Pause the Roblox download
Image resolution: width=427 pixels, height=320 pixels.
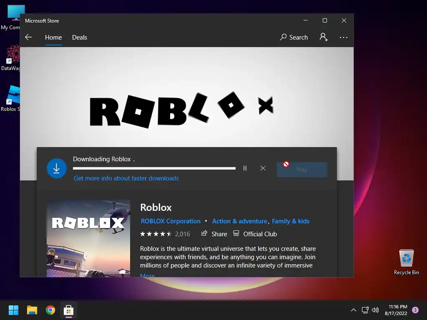pos(245,168)
